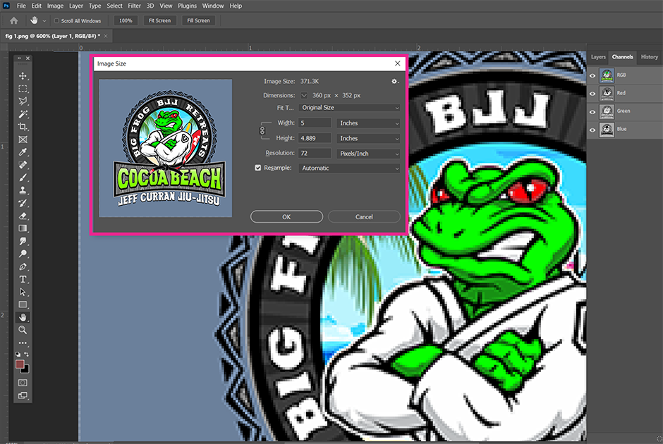Click the Fill Screen button
Viewport: 663px width, 444px height.
[198, 20]
